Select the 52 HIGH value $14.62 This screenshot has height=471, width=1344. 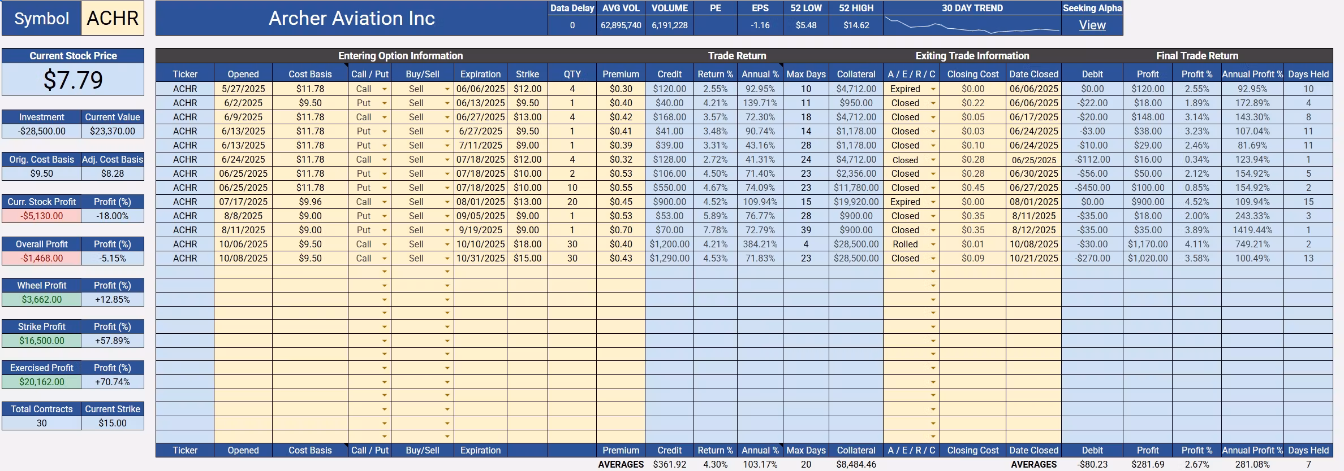(x=856, y=25)
